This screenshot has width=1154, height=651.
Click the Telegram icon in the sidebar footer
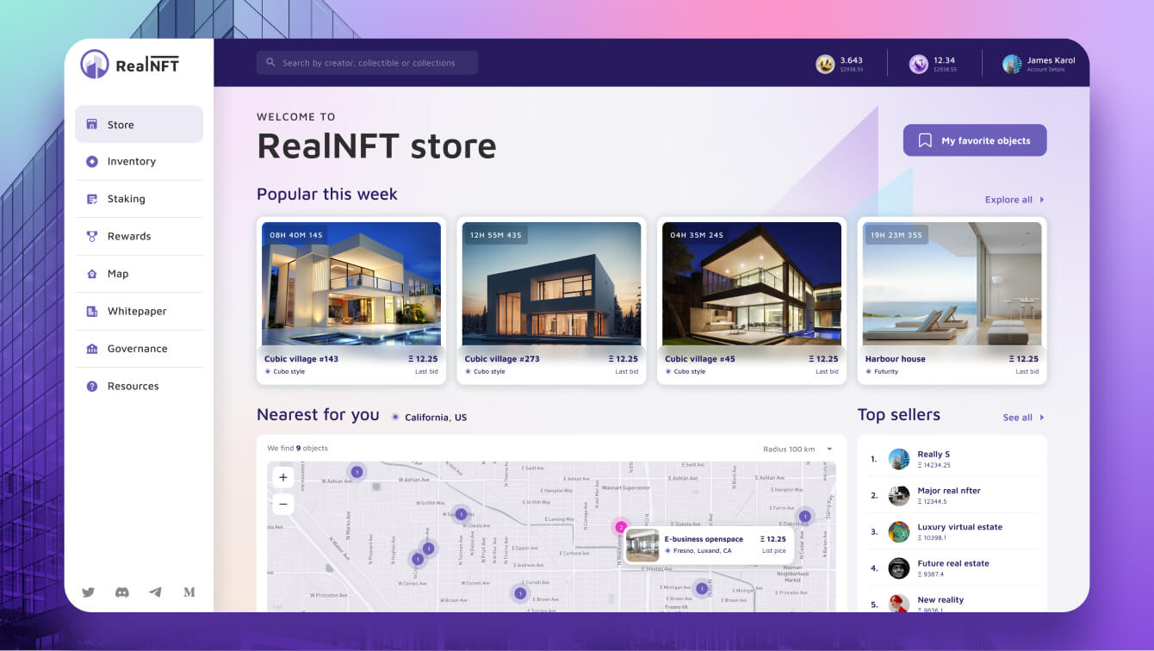[x=155, y=592]
